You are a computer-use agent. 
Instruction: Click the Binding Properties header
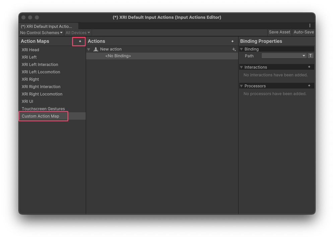[x=261, y=41]
